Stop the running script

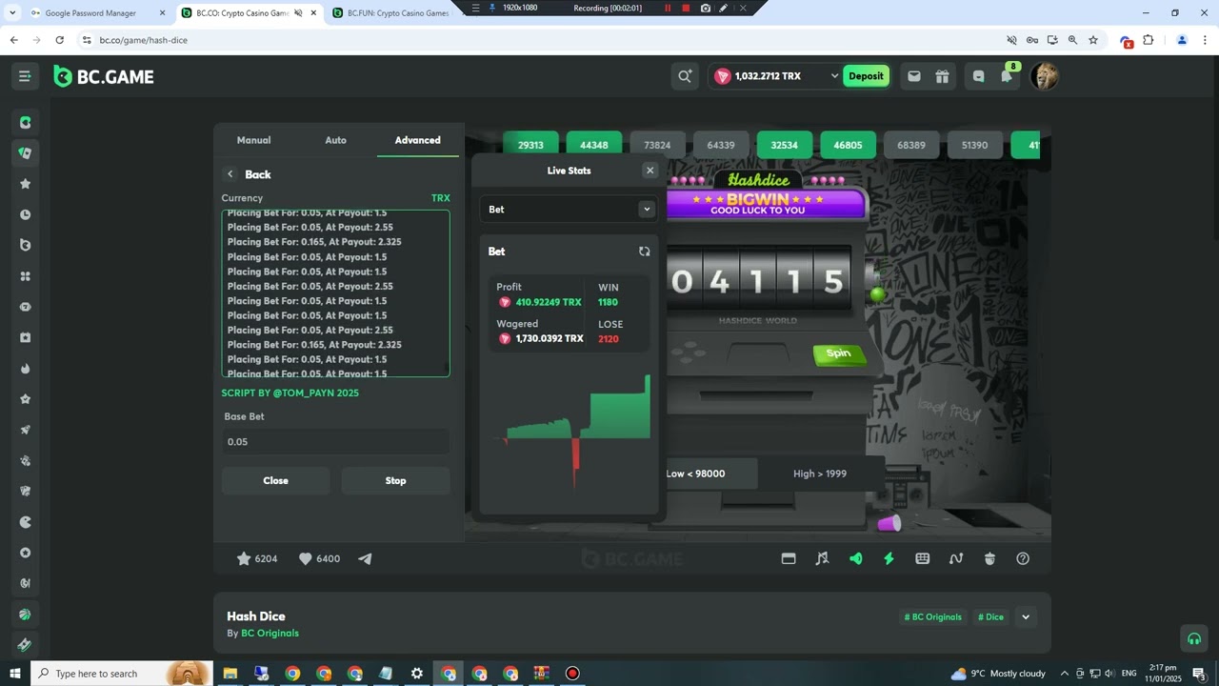pyautogui.click(x=395, y=480)
